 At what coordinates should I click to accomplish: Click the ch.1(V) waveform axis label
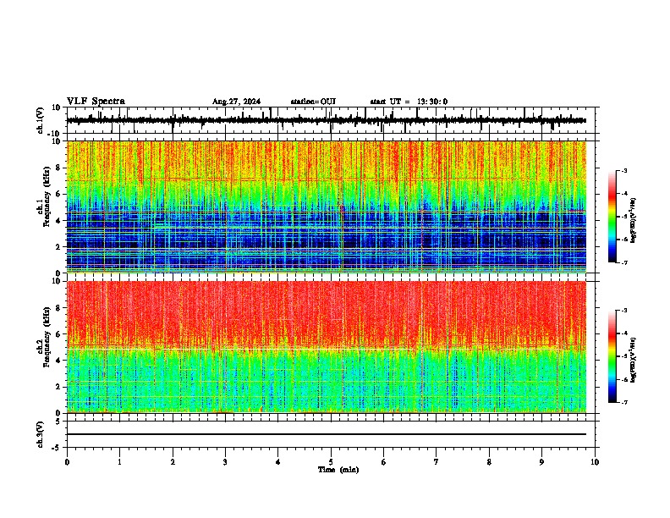41,120
